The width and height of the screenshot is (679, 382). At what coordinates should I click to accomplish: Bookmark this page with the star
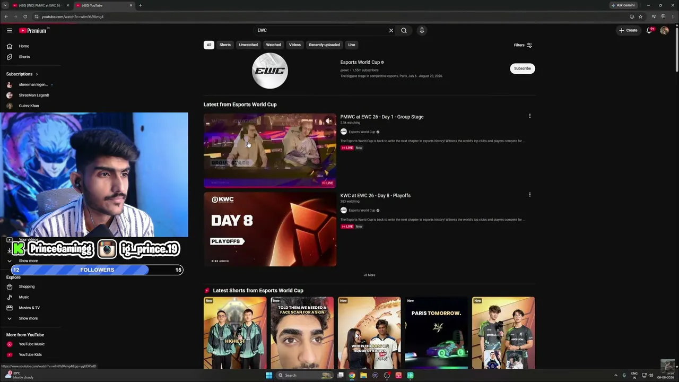(x=640, y=16)
